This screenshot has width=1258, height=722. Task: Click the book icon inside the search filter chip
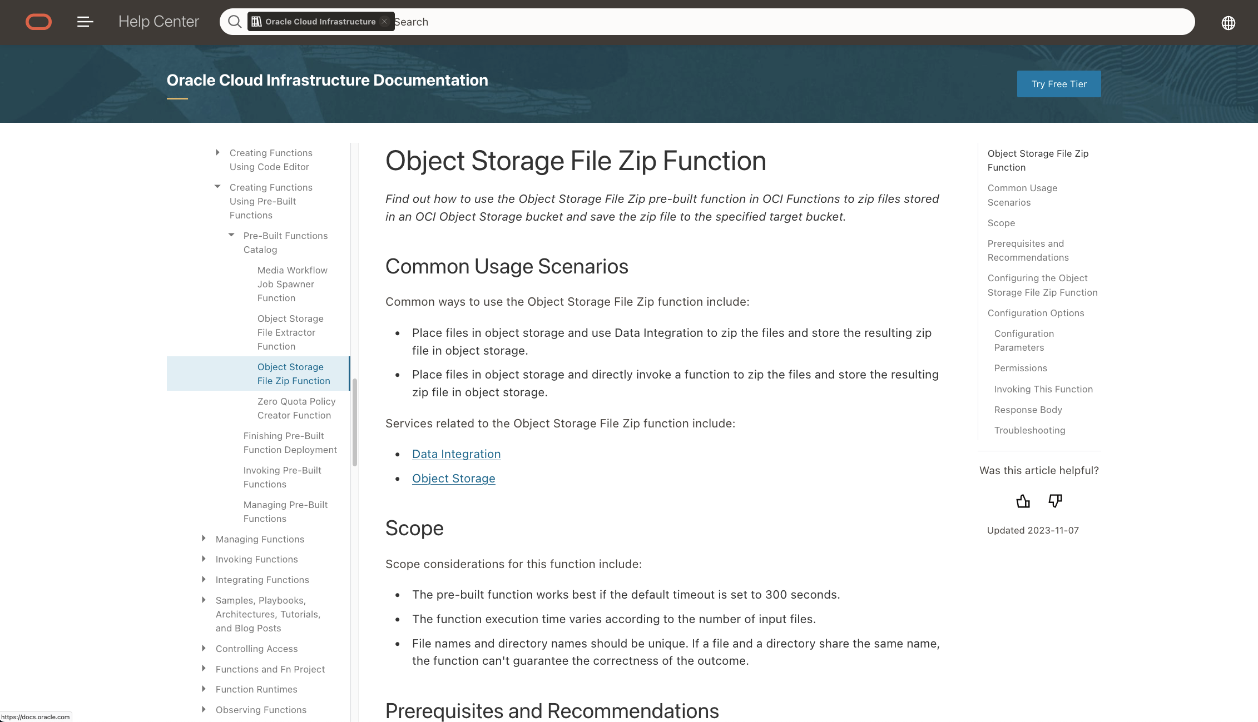pos(256,21)
